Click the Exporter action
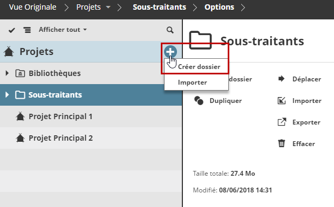The width and height of the screenshot is (334, 207). tap(306, 122)
